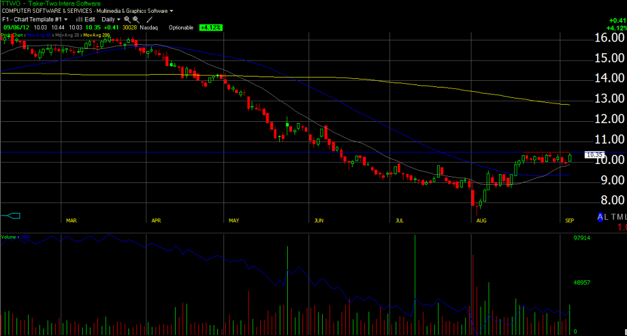627x336 pixels.
Task: Click the +4.12% percent change badge
Action: point(211,28)
